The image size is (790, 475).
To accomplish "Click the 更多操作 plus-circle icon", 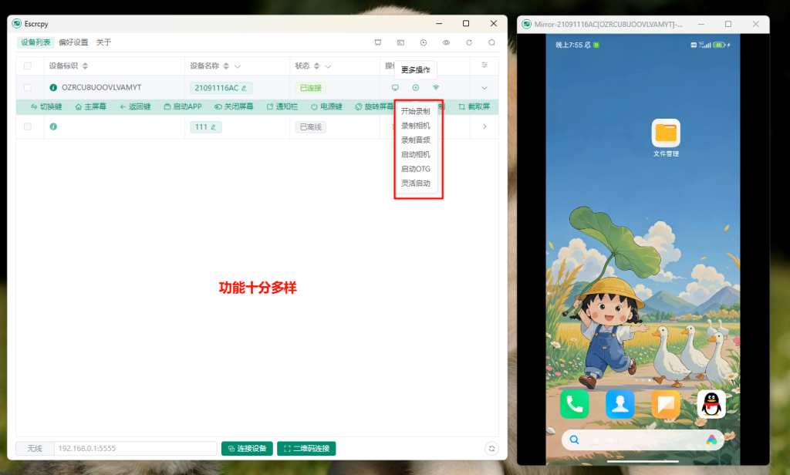I will 416,88.
